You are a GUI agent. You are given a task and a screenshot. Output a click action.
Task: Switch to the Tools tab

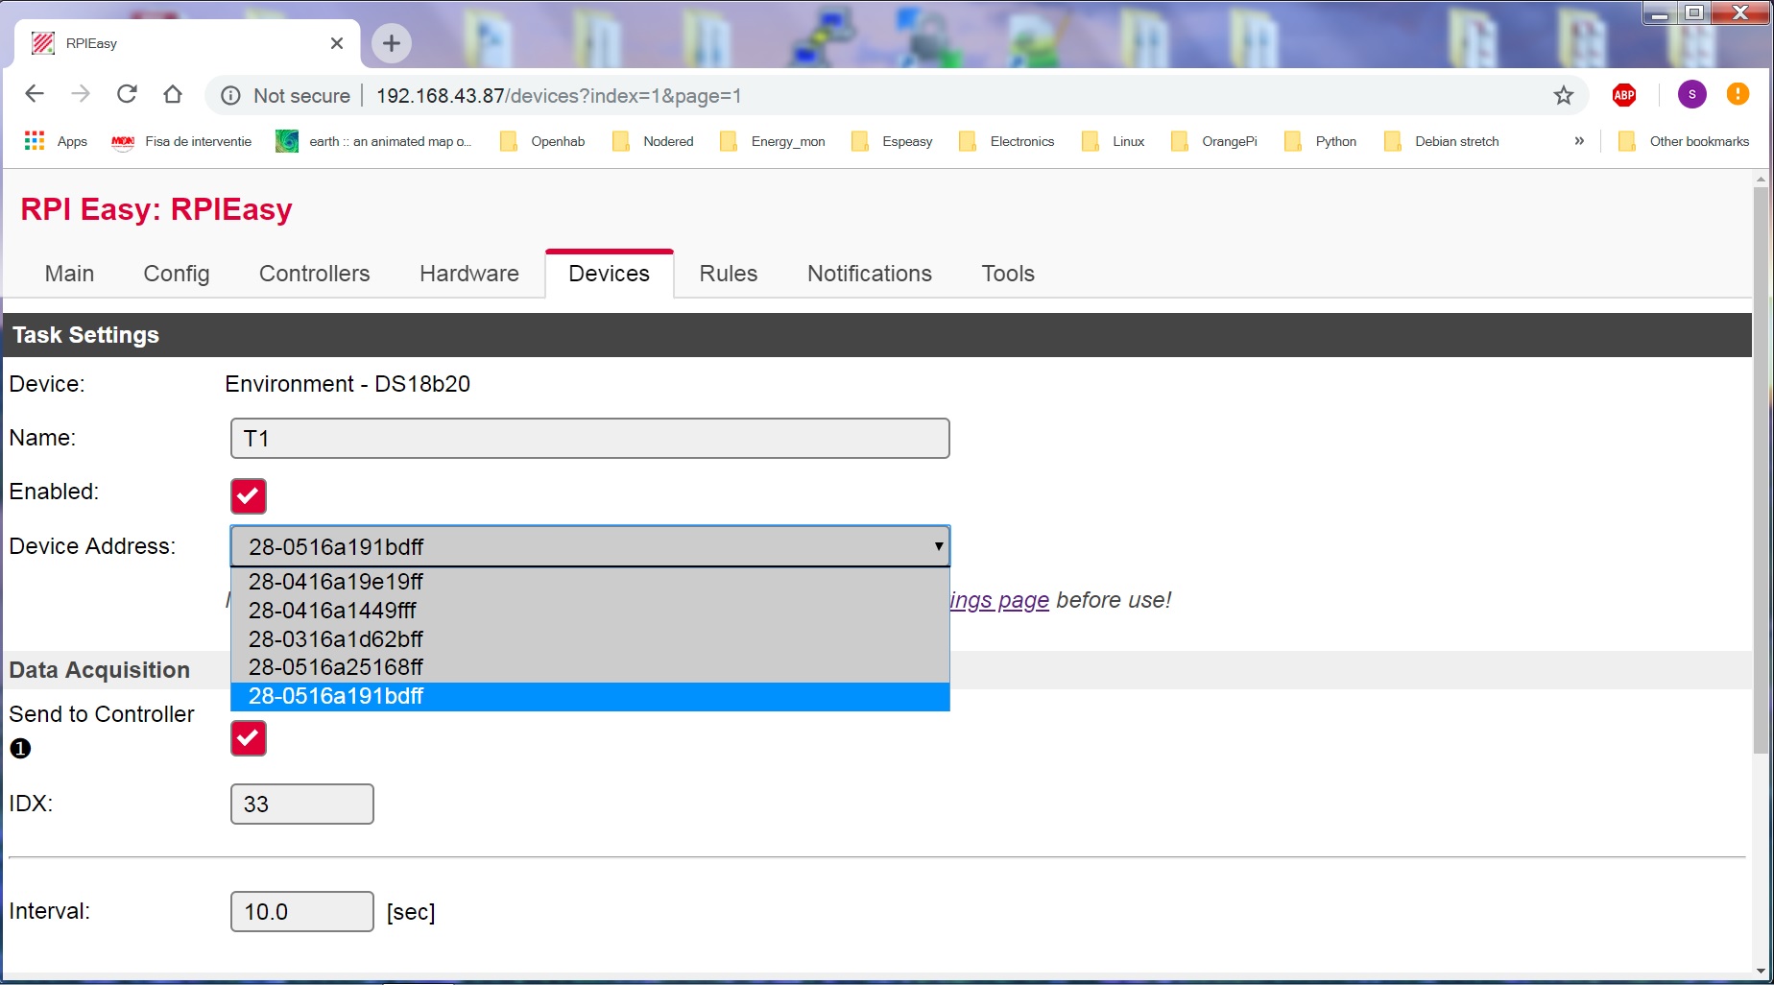point(1008,274)
